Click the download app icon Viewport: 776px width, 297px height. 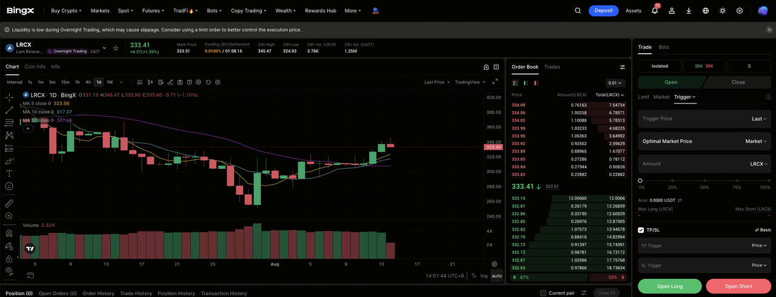click(x=689, y=10)
